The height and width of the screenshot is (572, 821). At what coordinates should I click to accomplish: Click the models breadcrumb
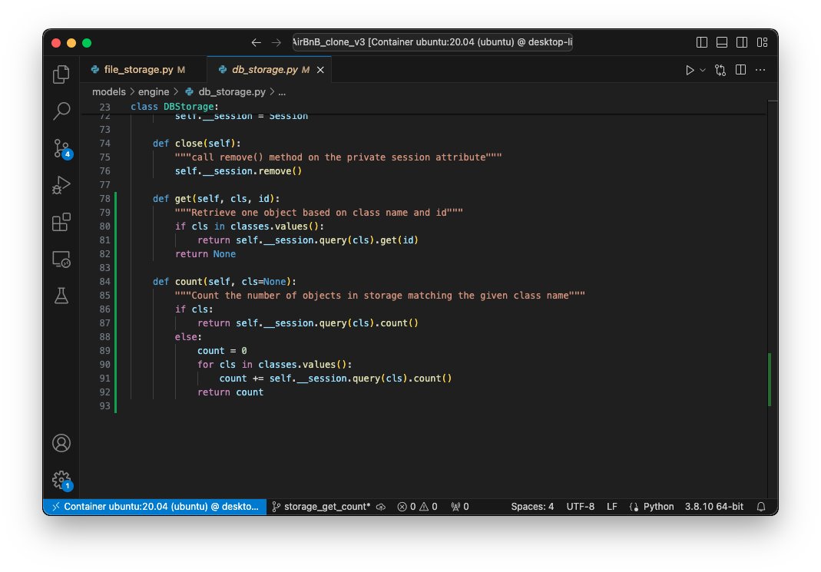click(x=109, y=91)
